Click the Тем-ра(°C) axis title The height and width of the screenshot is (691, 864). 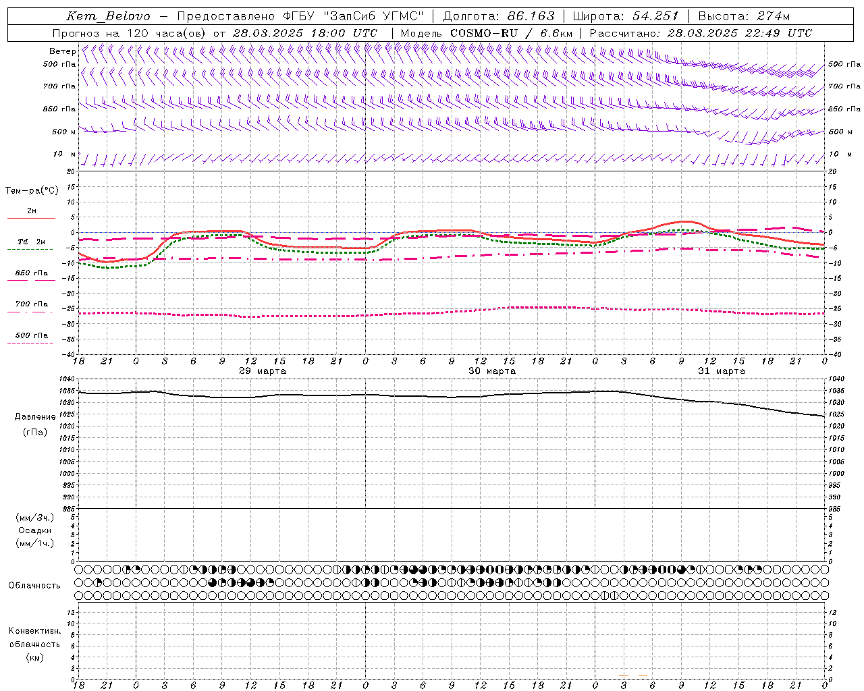coord(32,191)
